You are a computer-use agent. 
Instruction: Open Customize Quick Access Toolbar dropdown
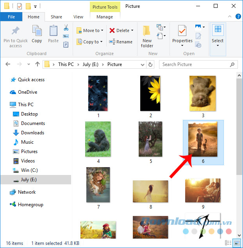36,7
